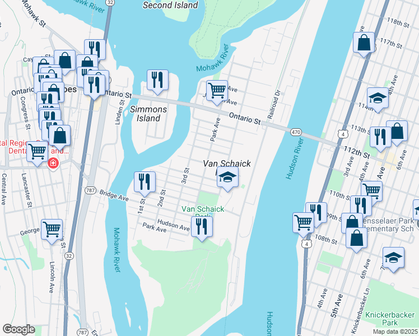Select the grocery cart marker near 110th St
Viewport: 419px width, 336px height.
[372, 192]
